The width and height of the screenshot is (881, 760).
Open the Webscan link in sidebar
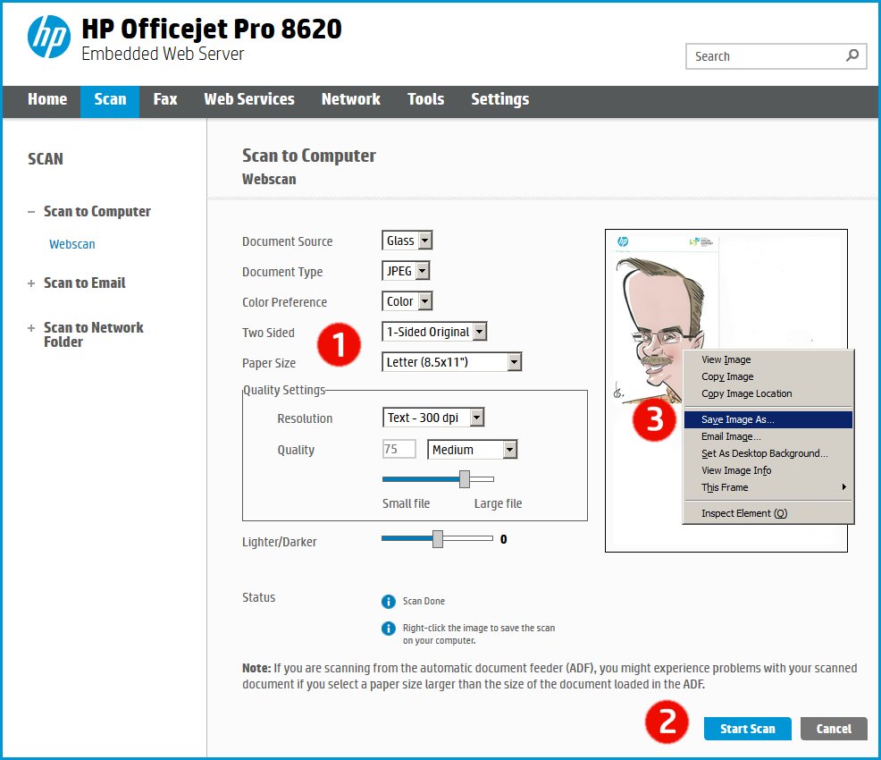[72, 244]
